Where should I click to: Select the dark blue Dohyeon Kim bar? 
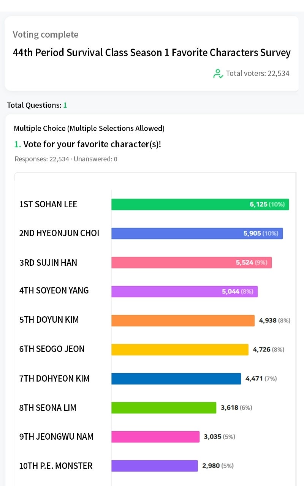(x=176, y=379)
